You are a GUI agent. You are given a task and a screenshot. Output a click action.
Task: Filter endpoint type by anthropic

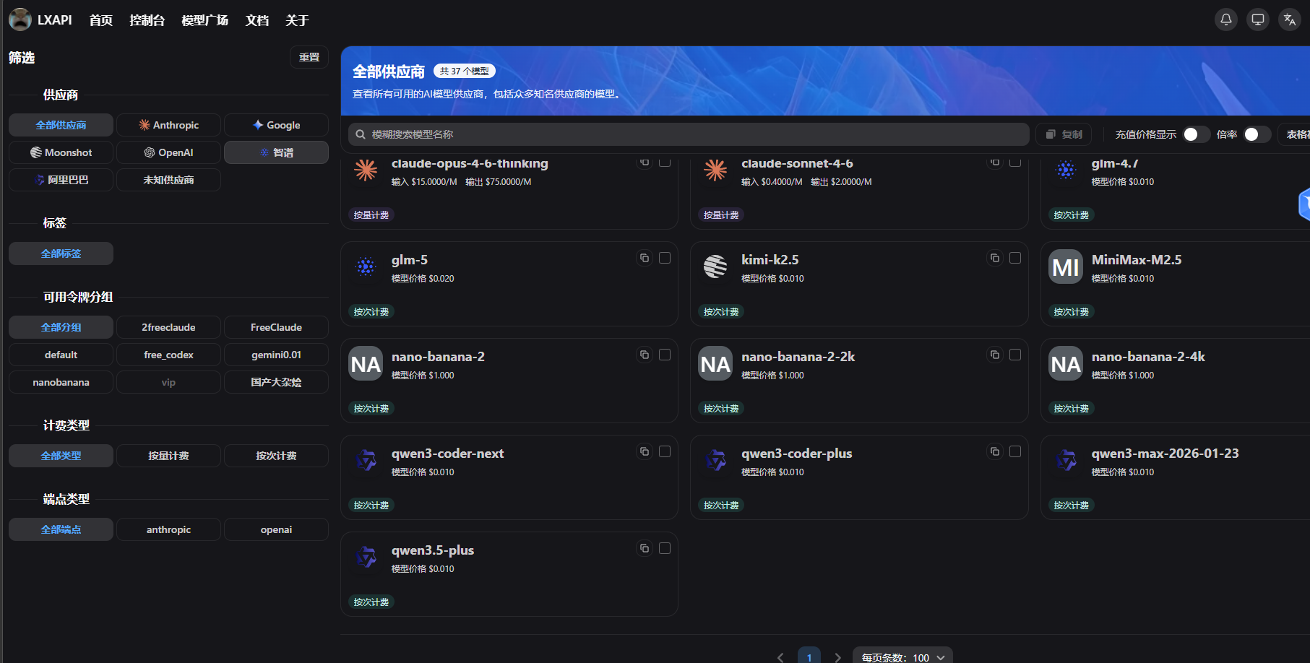pos(168,529)
